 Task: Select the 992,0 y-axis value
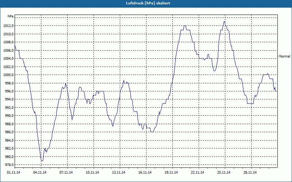(x=9, y=107)
